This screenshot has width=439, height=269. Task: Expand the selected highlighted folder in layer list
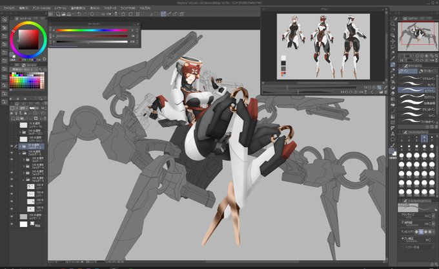(20, 146)
